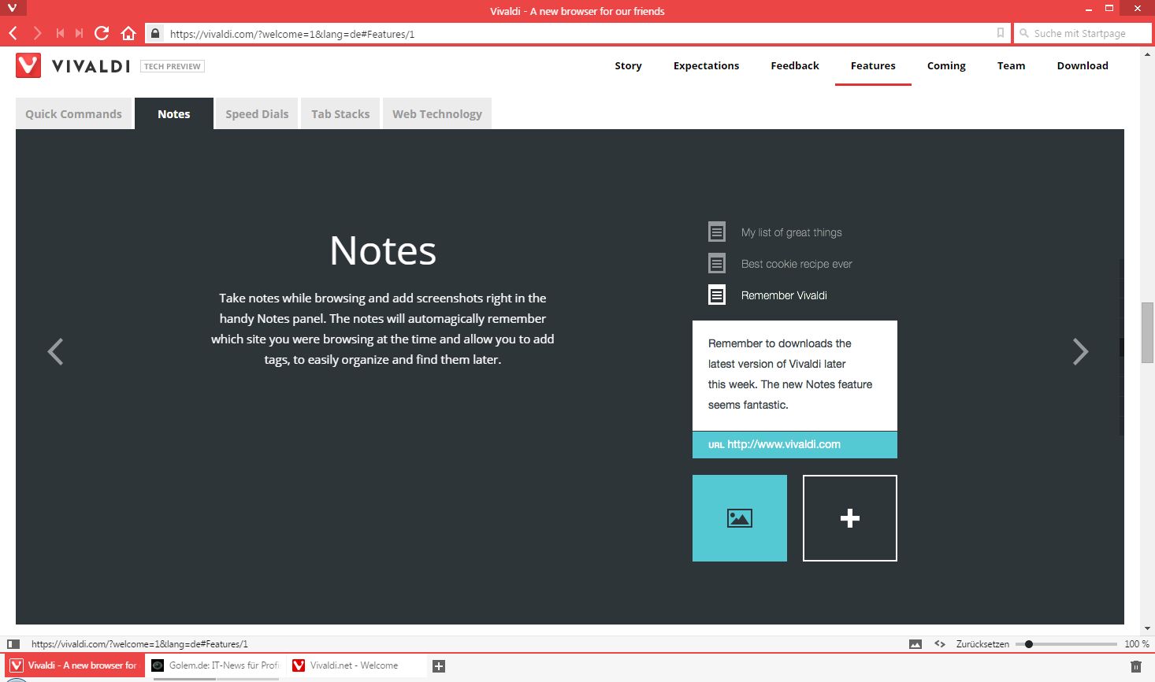This screenshot has height=682, width=1155.
Task: Switch to Golem.de browser tab
Action: [216, 665]
